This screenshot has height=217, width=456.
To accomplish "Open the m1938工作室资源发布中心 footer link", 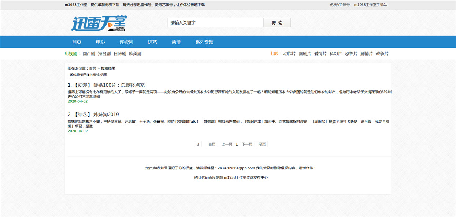I will point(246,177).
